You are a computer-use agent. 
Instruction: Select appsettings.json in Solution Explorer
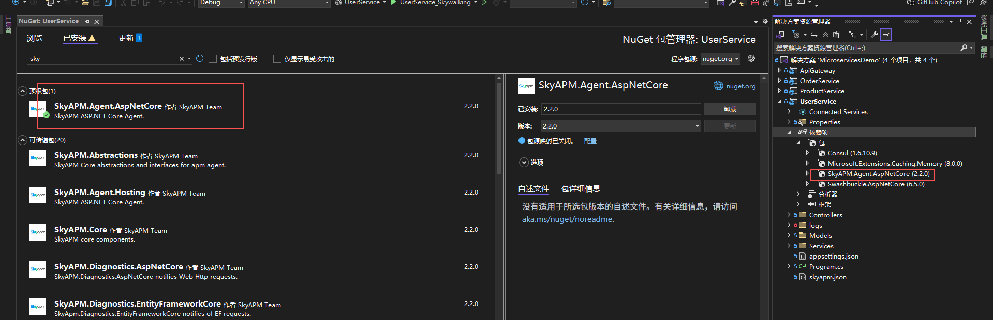click(x=834, y=257)
